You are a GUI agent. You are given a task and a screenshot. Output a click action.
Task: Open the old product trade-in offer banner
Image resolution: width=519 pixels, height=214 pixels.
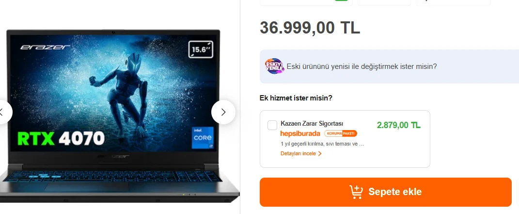point(389,66)
